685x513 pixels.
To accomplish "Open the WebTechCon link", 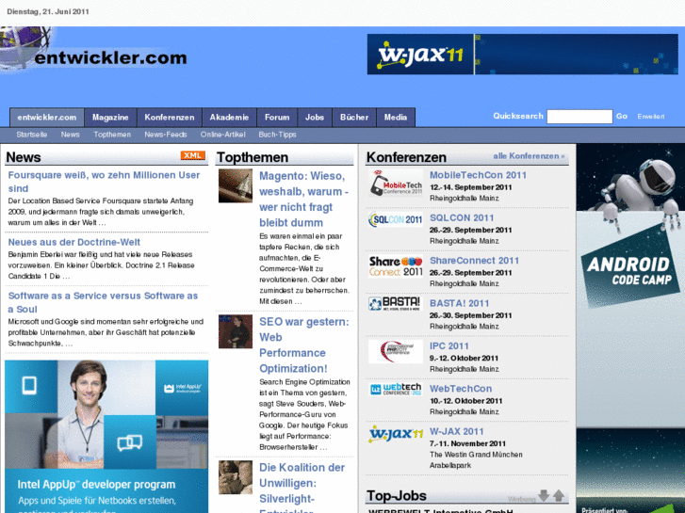I will coord(461,389).
